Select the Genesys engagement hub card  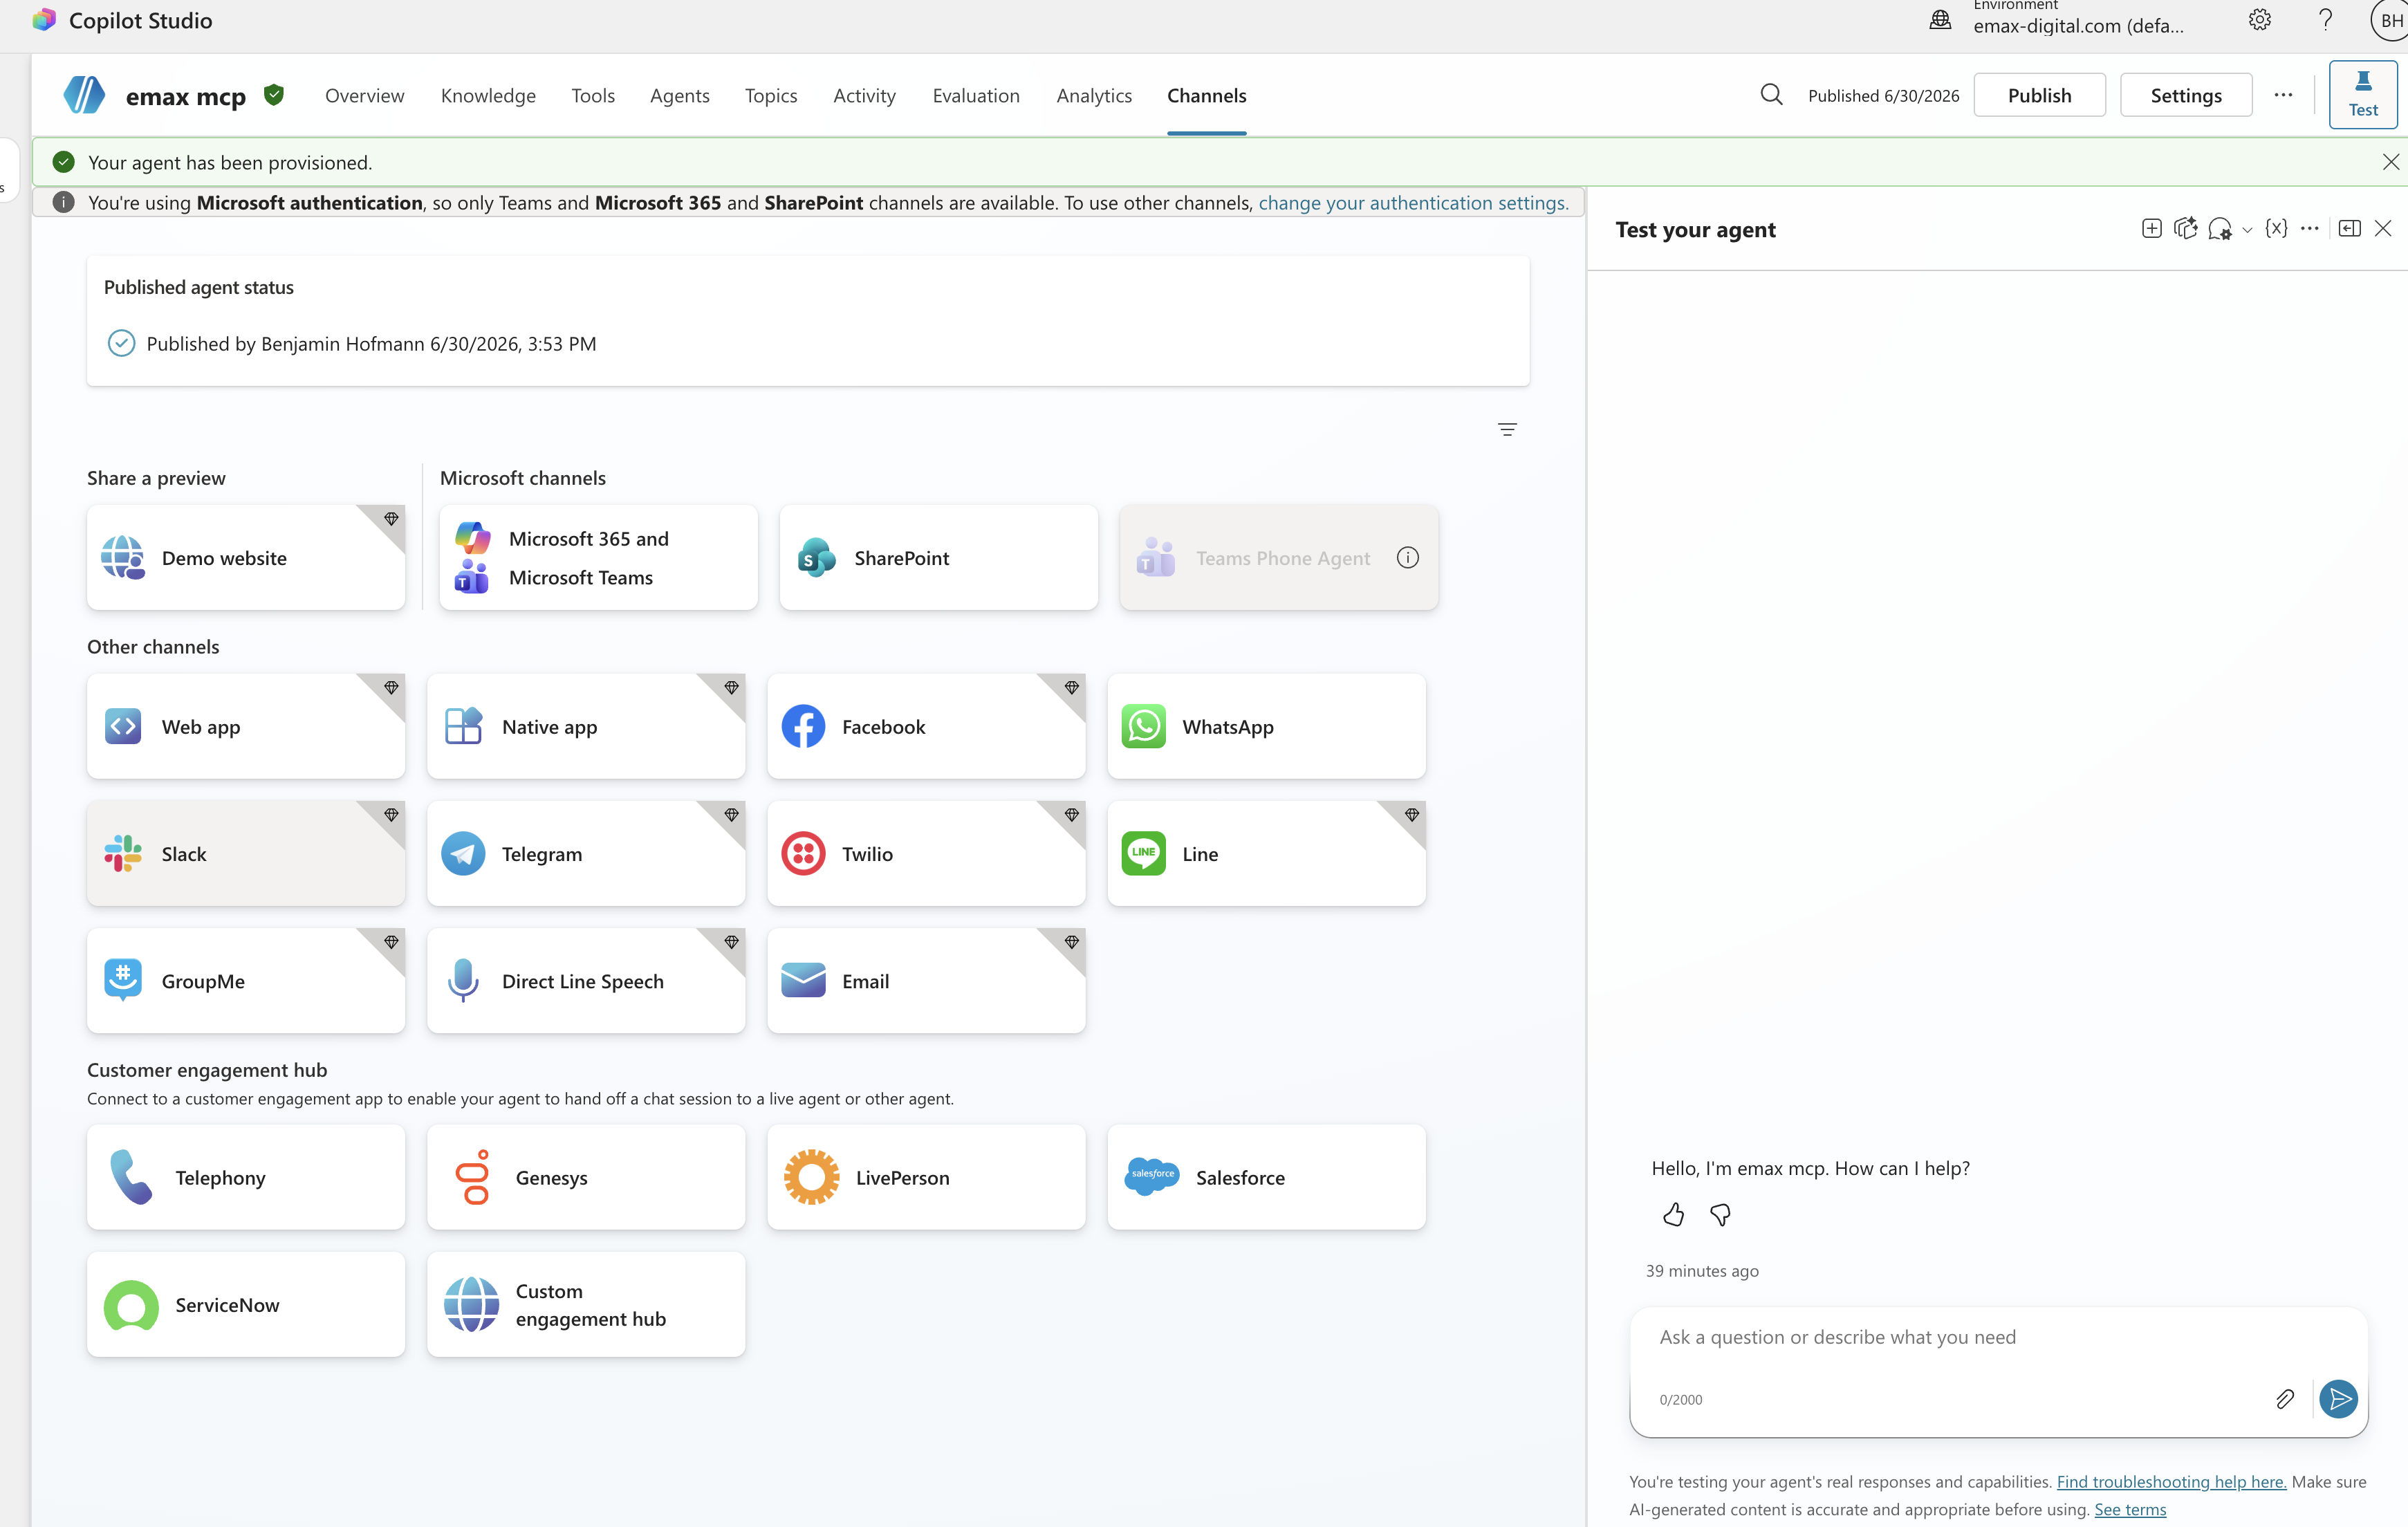point(586,1177)
